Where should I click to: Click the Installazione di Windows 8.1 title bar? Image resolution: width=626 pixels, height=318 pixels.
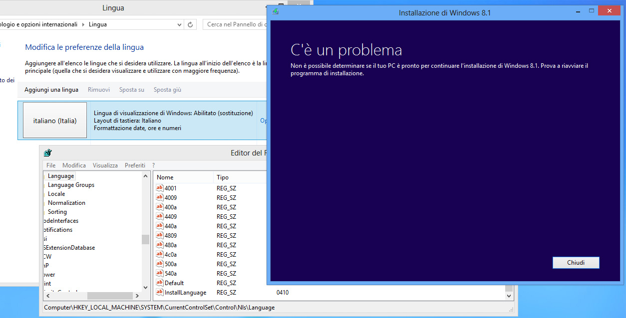(445, 12)
